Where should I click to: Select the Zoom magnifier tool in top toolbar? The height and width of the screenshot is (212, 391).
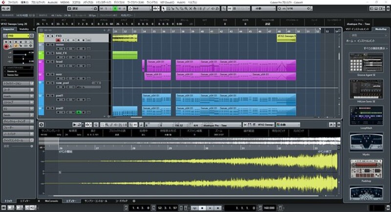click(186, 8)
